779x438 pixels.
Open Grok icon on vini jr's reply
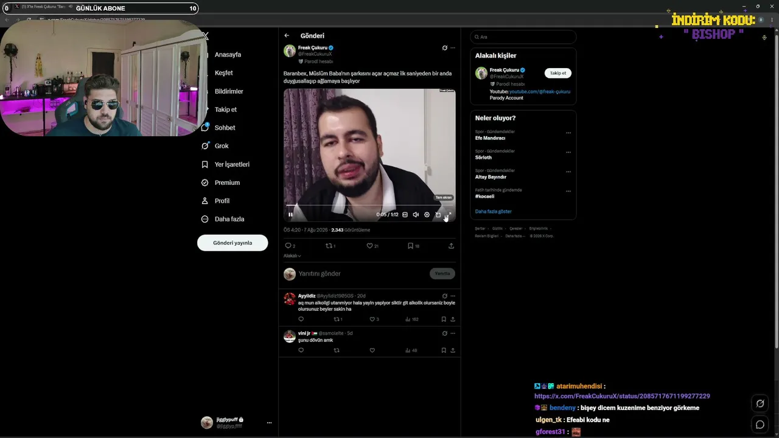pos(444,333)
